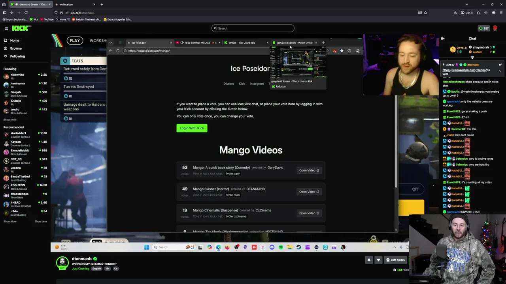Click the Gift Subs button

pyautogui.click(x=395, y=260)
